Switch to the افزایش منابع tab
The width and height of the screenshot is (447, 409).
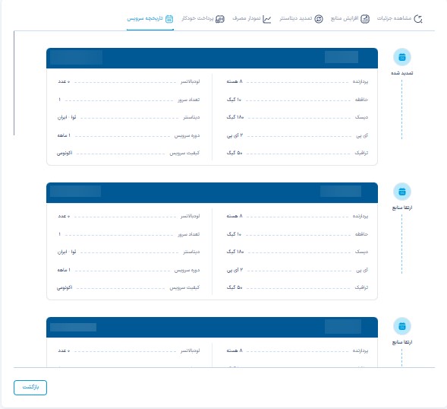345,18
